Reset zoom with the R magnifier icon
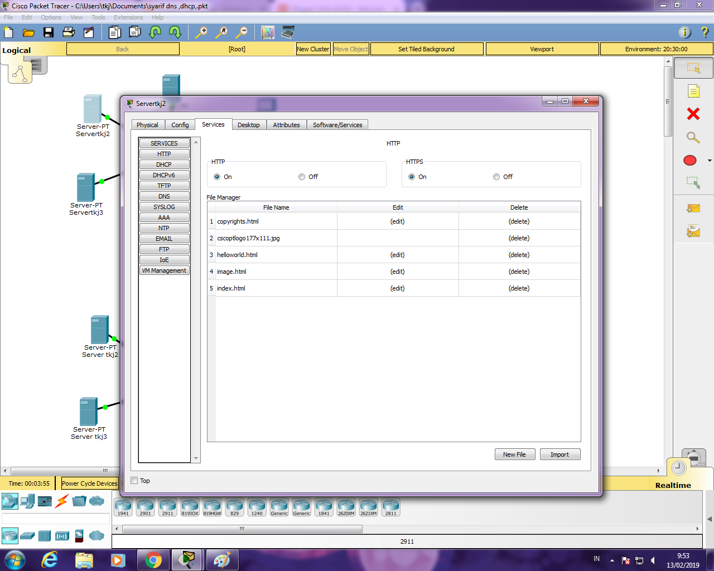 (x=221, y=32)
